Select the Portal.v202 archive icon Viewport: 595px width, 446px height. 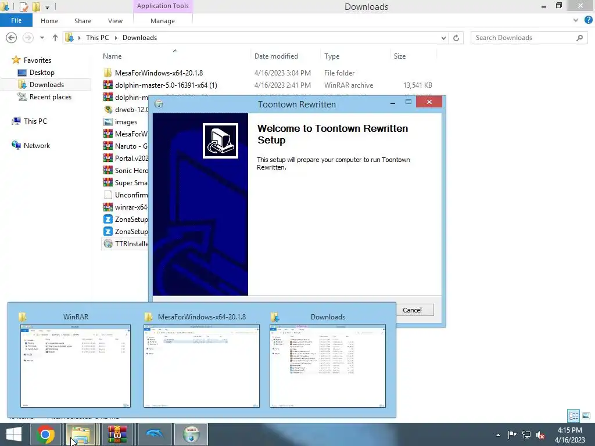point(107,158)
